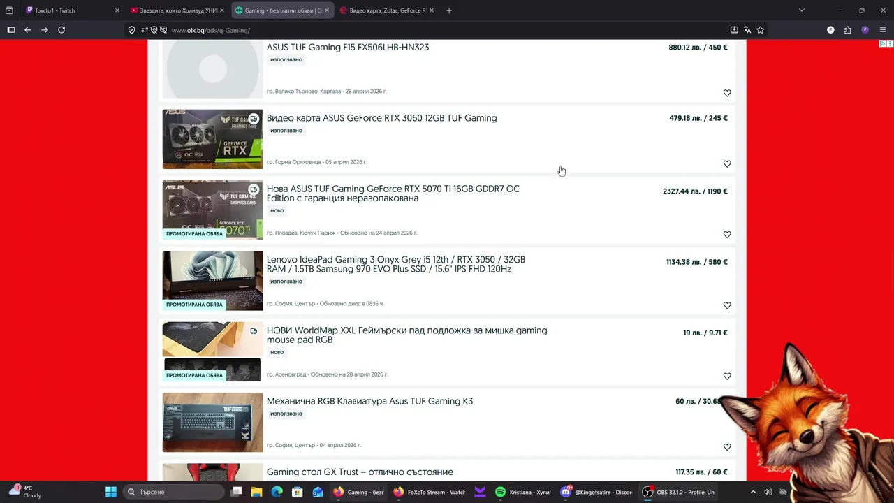Open Outlook from taskbar
The height and width of the screenshot is (503, 894).
click(318, 492)
